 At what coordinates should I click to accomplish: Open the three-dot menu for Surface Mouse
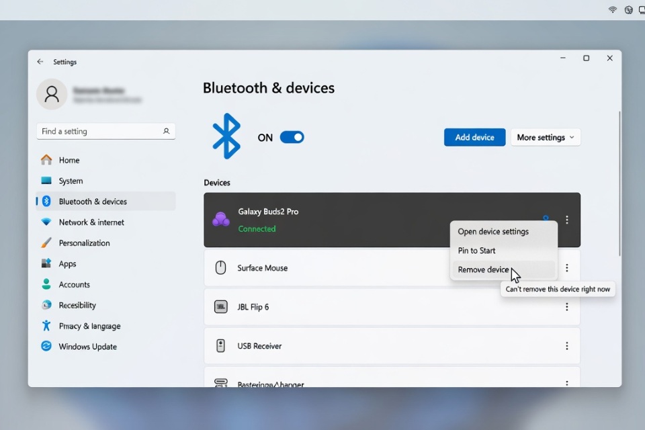pos(567,268)
